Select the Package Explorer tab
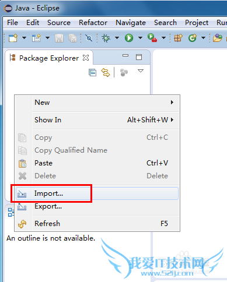This screenshot has height=282, width=227. [49, 58]
